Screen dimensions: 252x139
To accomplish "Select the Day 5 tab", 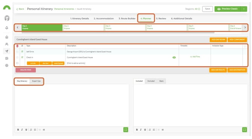I will 208,27.
